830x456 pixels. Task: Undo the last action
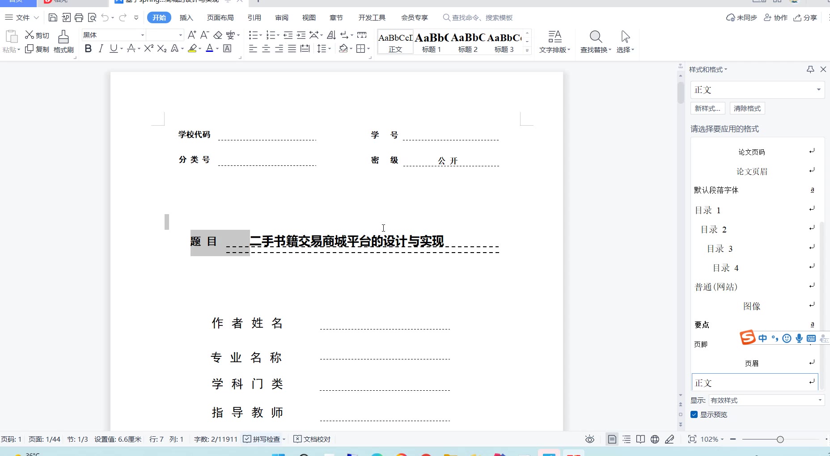click(105, 17)
